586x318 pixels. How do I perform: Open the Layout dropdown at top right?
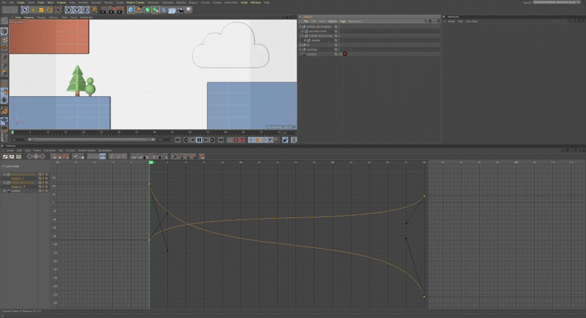coord(555,2)
